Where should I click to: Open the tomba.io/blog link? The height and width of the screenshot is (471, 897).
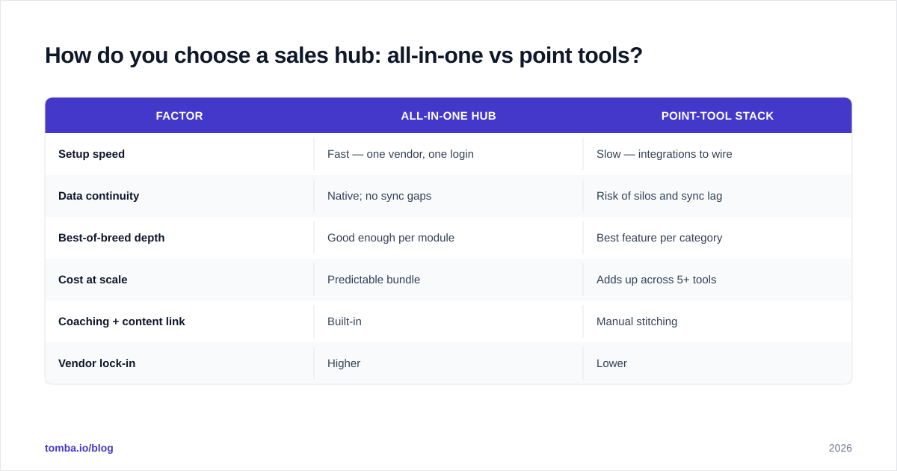coord(79,448)
